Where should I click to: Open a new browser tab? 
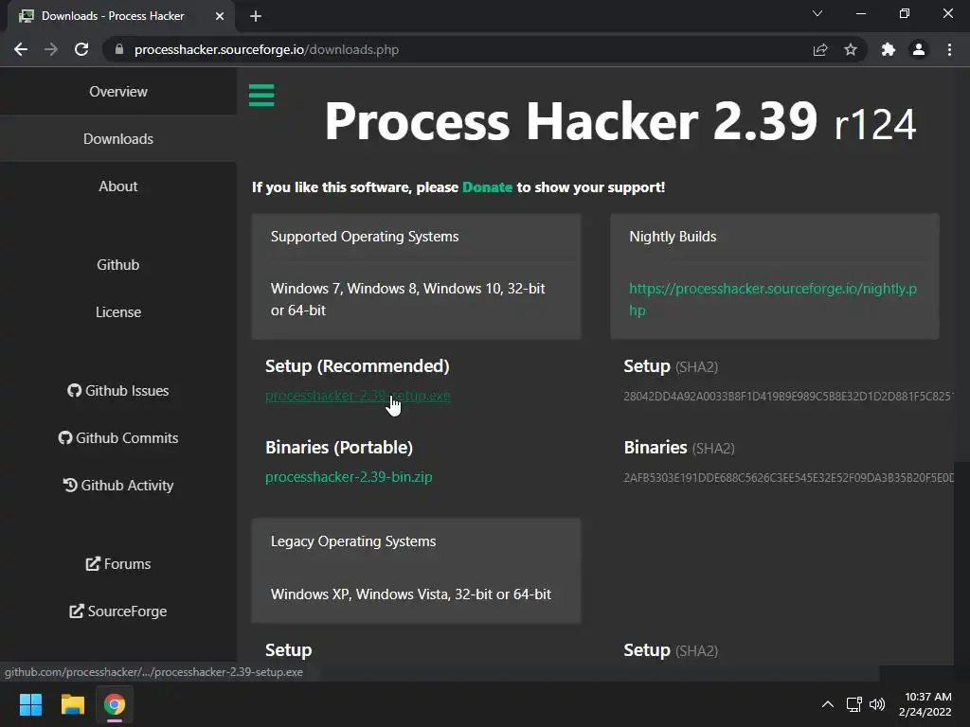256,16
